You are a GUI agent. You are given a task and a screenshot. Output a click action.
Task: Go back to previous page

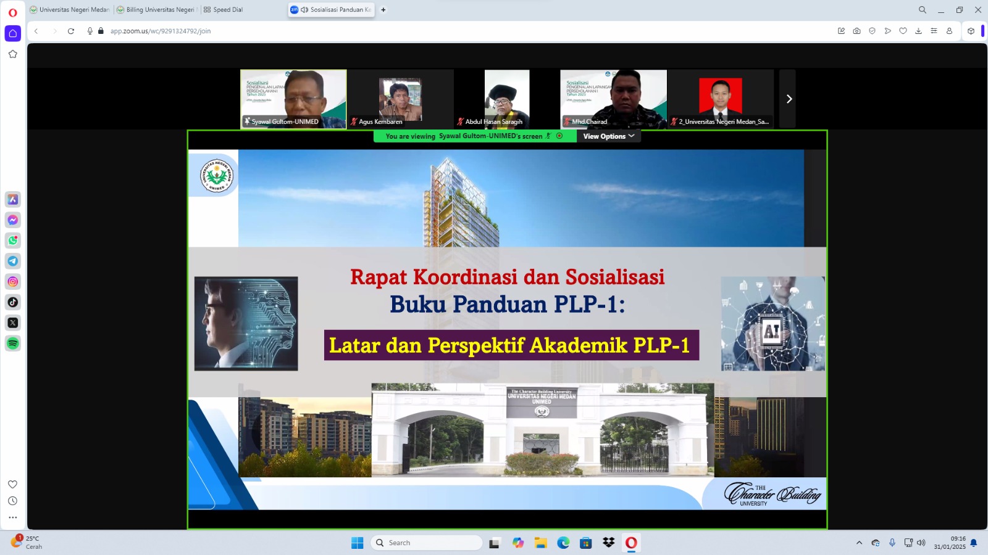pos(36,31)
